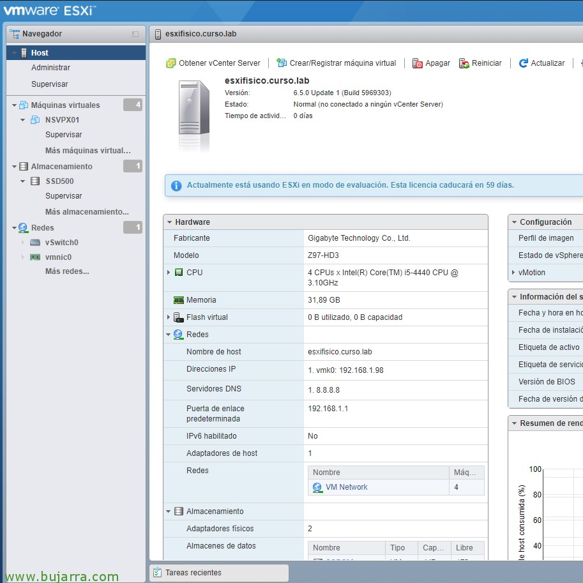This screenshot has height=583, width=583.
Task: Open Administrar under Host
Action: pos(50,68)
